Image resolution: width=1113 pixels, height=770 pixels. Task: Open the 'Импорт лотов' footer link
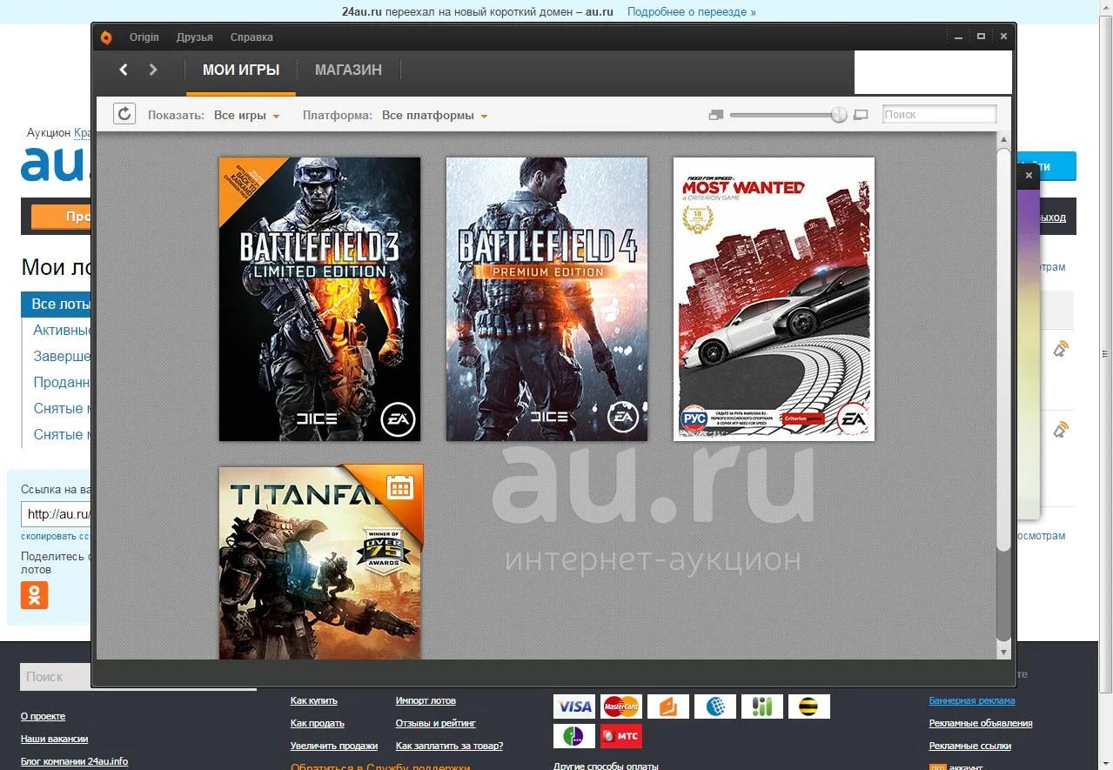click(426, 700)
